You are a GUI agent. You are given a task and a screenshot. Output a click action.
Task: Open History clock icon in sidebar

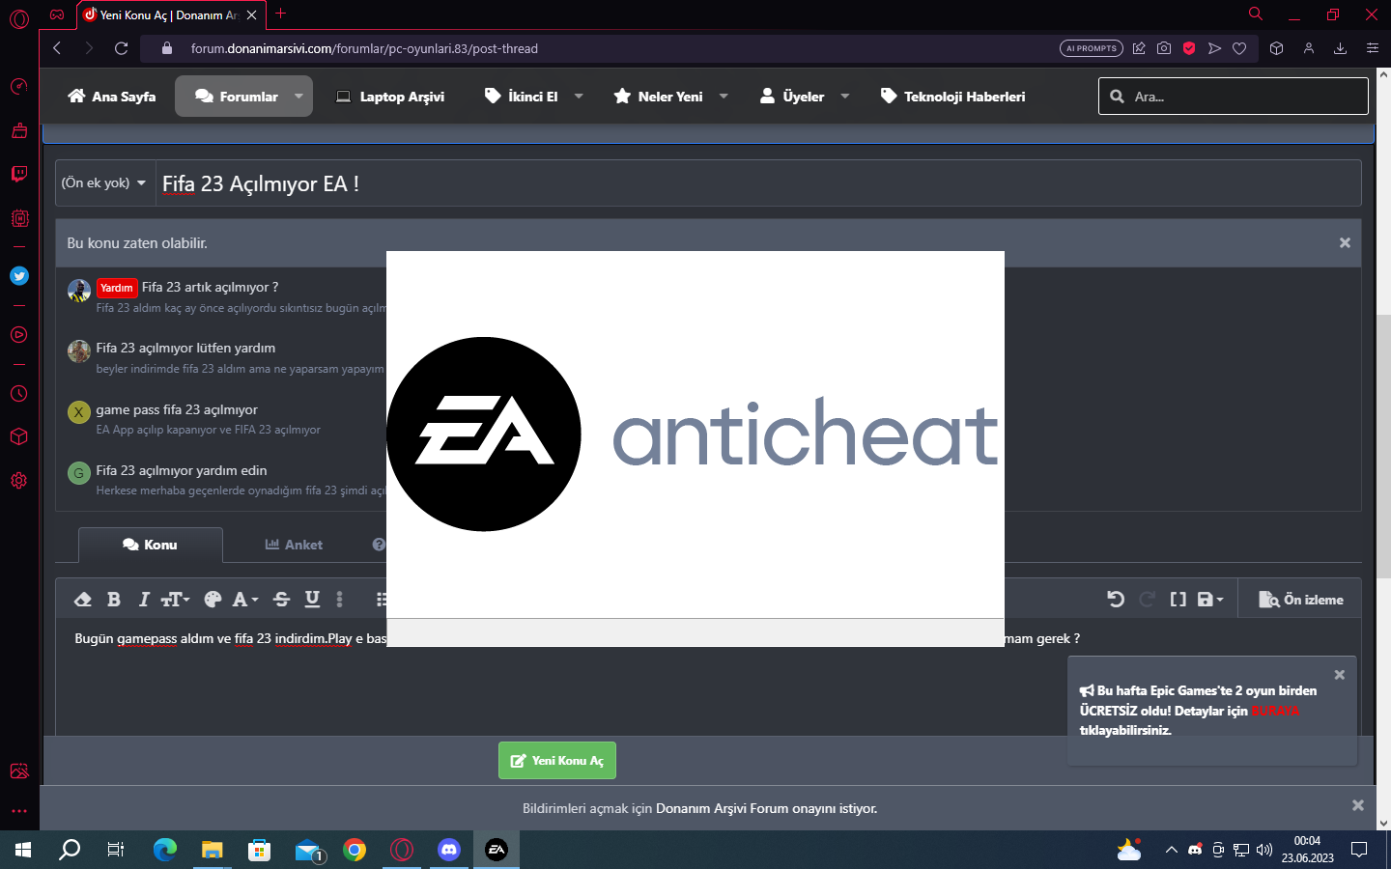[19, 394]
